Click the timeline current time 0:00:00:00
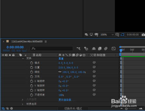145x111 pixels. 15,47
